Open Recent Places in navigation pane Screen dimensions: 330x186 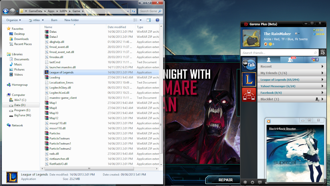pyautogui.click(x=23, y=44)
